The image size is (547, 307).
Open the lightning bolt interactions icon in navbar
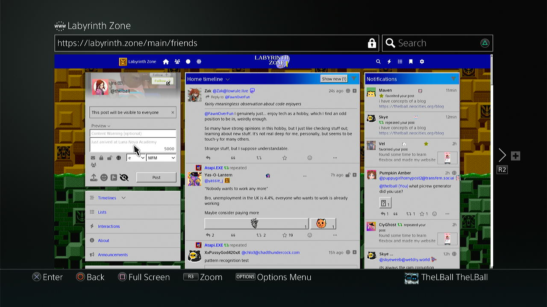pyautogui.click(x=389, y=62)
